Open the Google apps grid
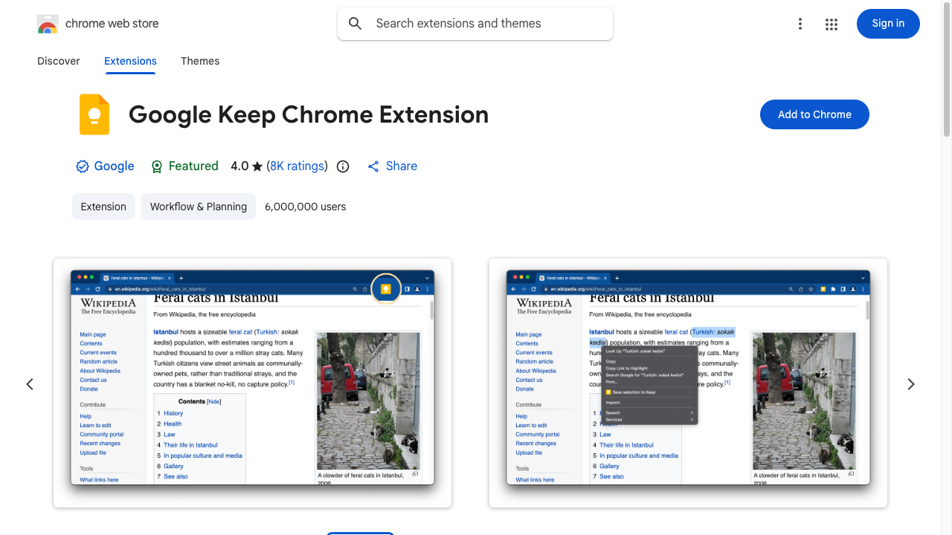The width and height of the screenshot is (952, 535). tap(832, 24)
